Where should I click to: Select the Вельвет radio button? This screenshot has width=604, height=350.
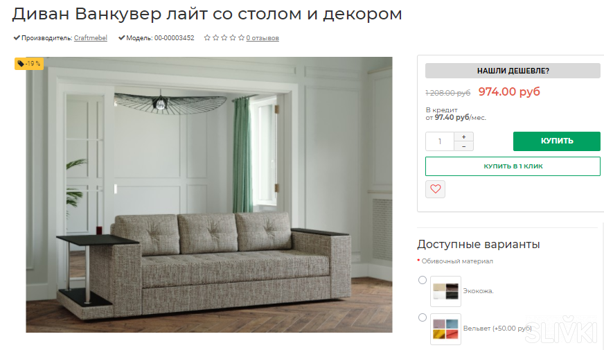423,317
